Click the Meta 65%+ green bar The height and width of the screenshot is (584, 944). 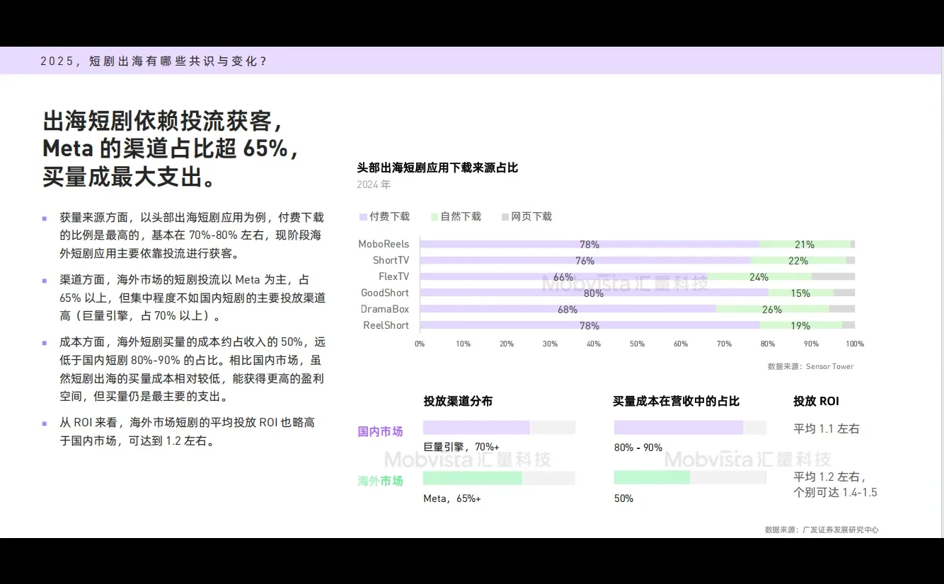click(x=473, y=478)
